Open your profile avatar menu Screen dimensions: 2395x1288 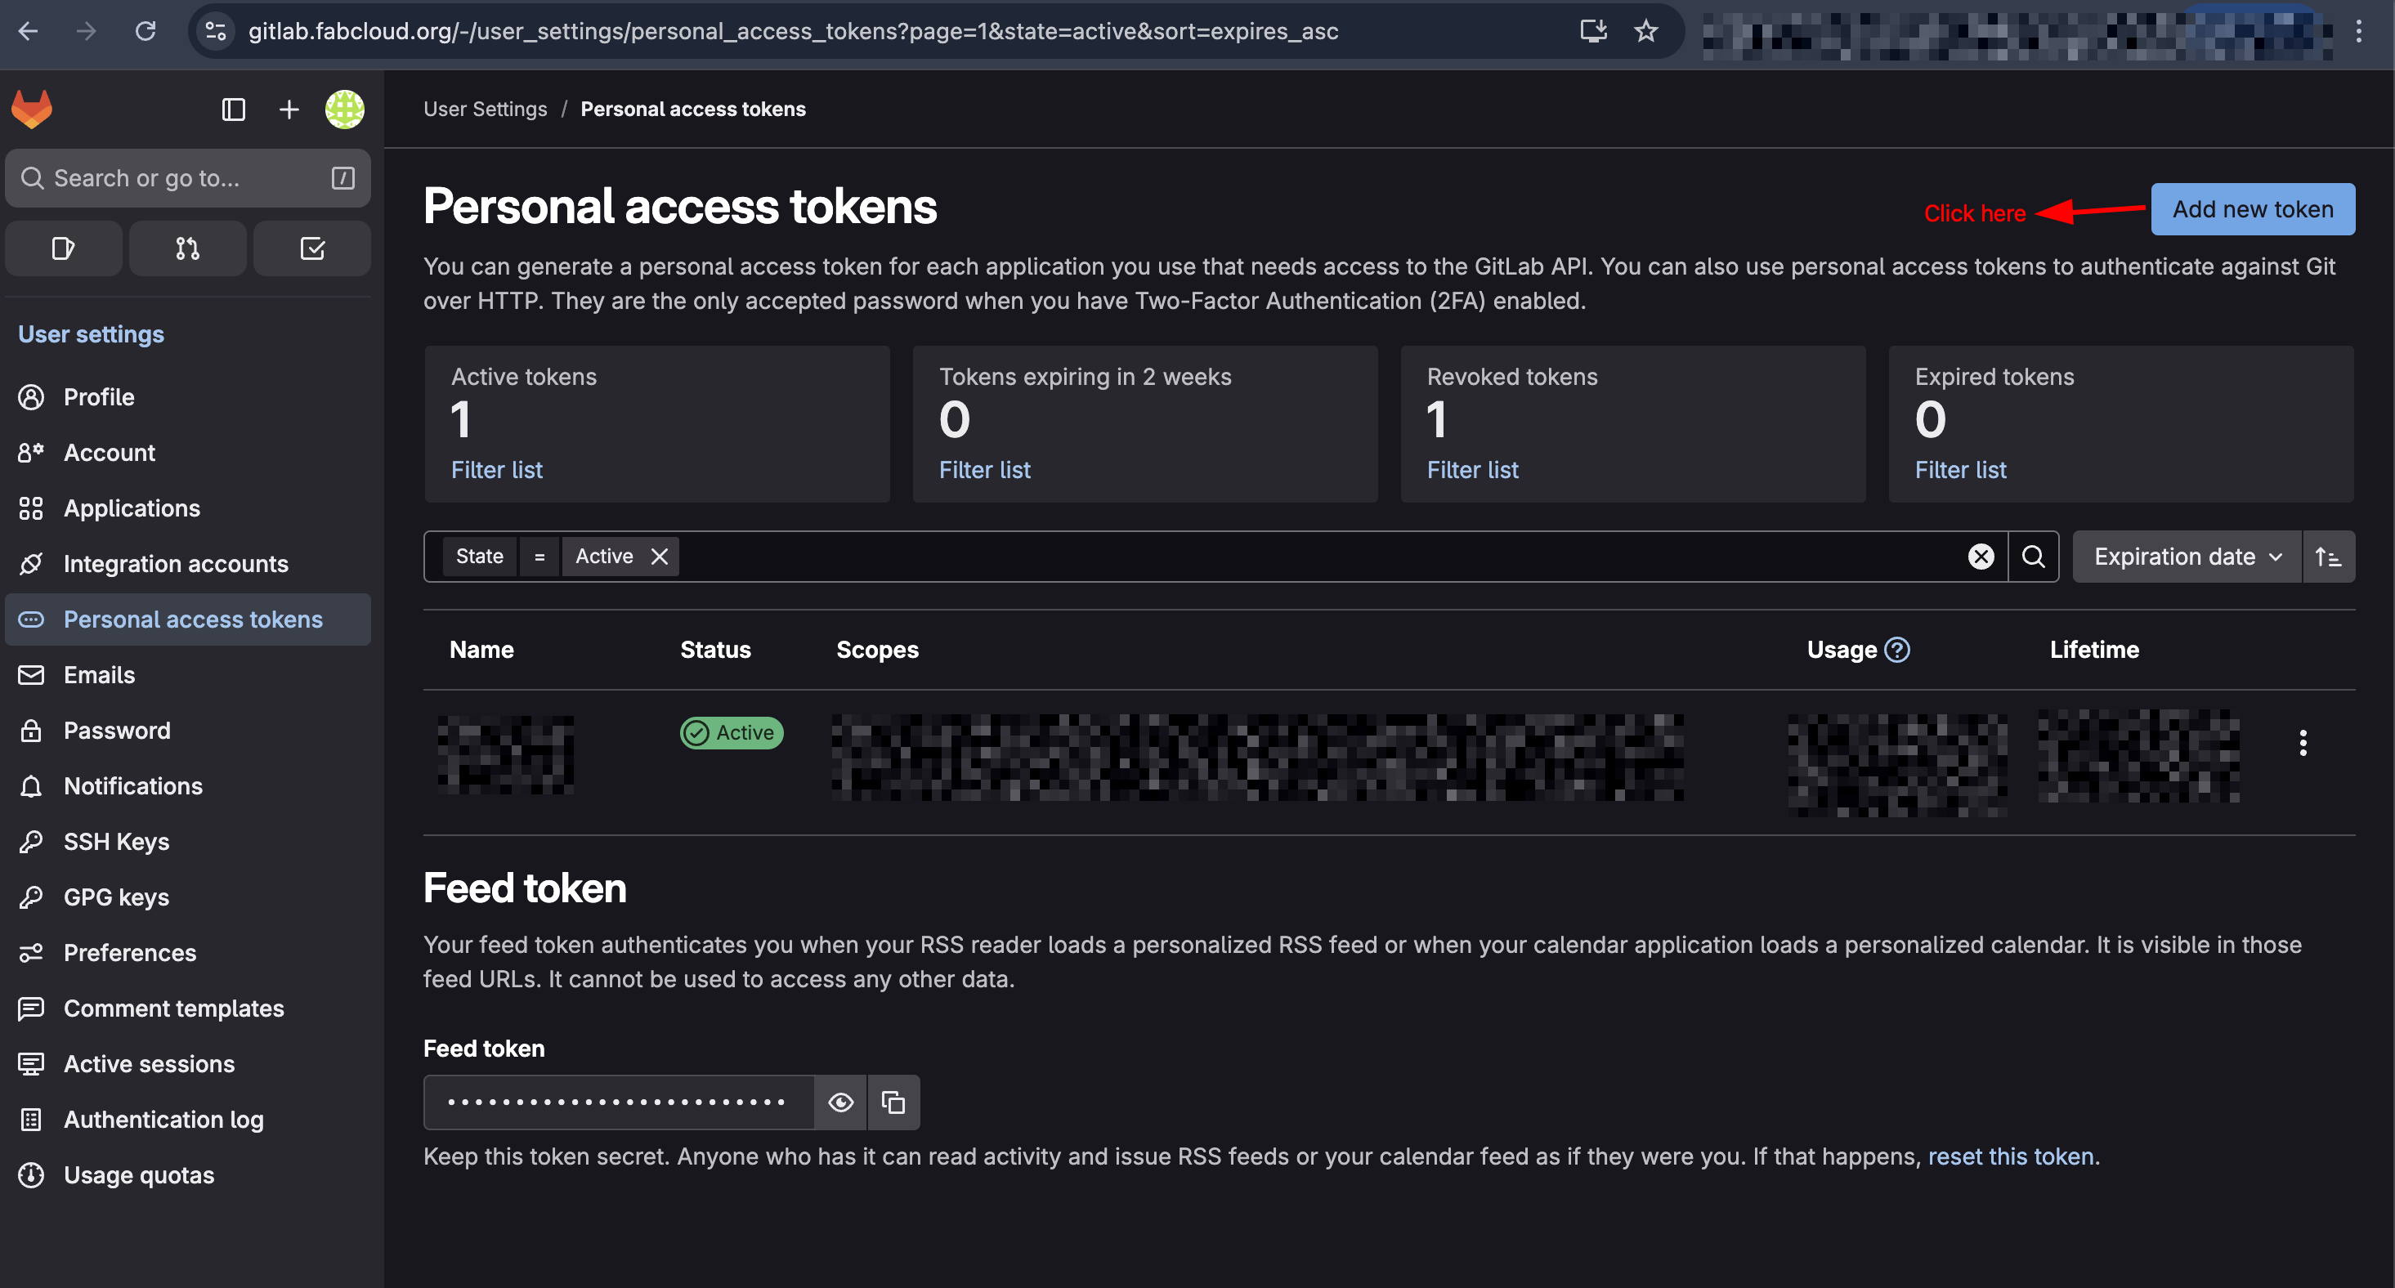344,109
